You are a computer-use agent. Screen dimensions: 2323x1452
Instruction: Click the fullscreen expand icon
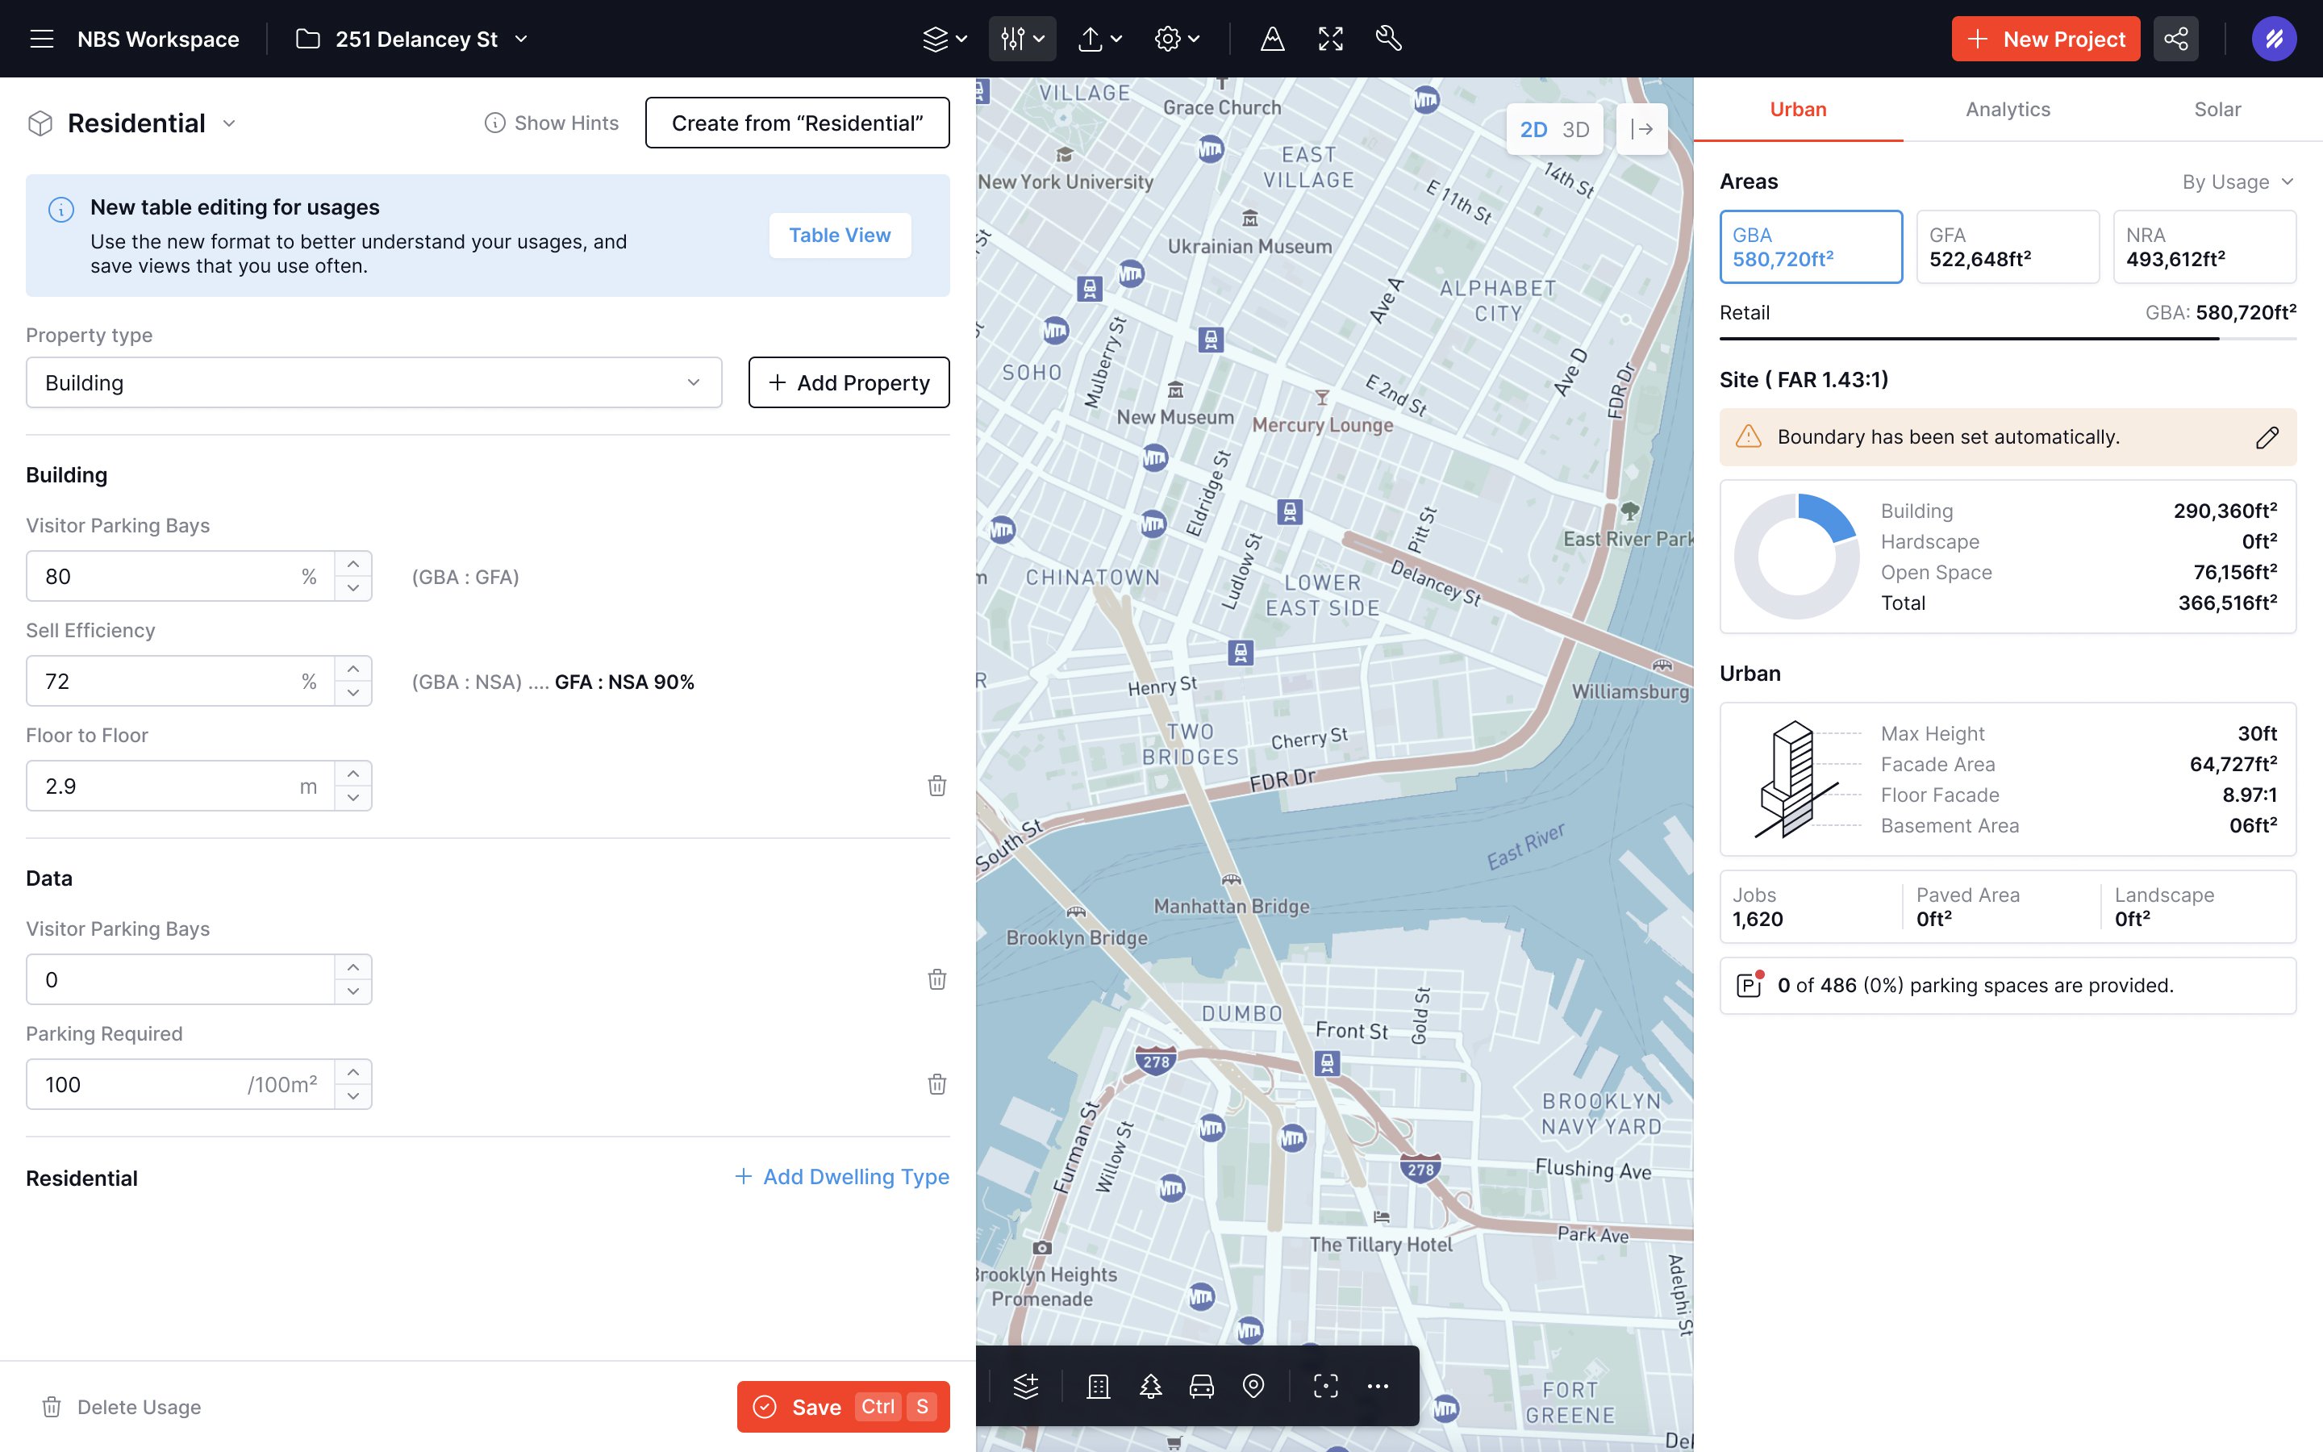click(1330, 39)
